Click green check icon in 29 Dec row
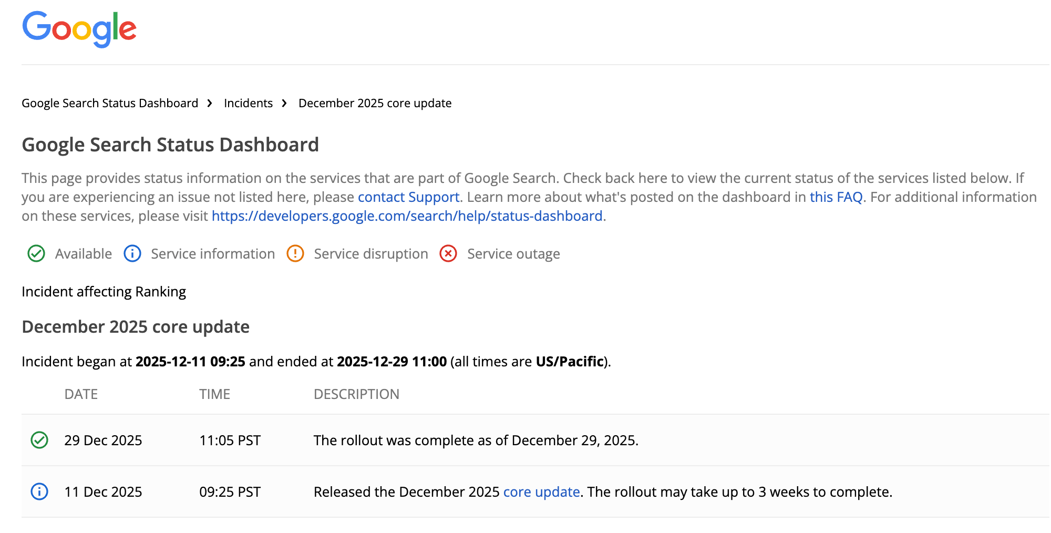The height and width of the screenshot is (533, 1051). click(x=39, y=440)
